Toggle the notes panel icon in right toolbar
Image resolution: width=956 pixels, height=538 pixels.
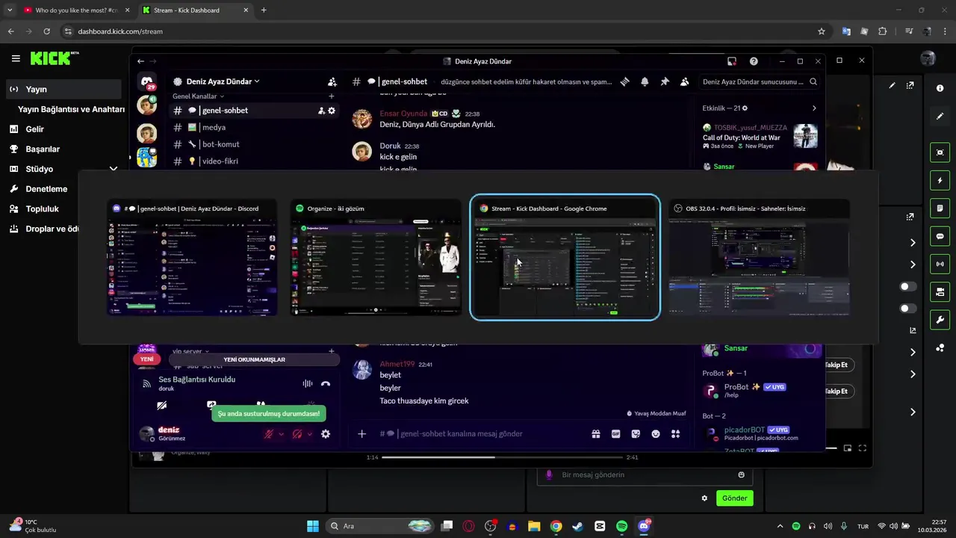940,208
